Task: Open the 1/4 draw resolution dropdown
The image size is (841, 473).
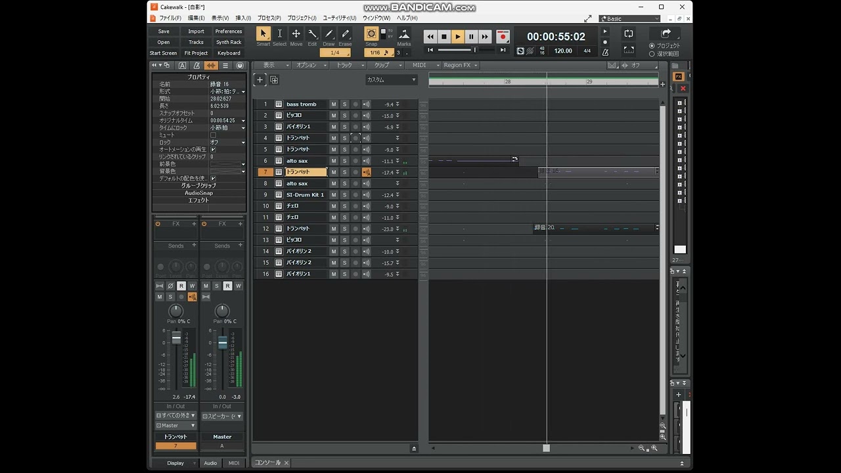Action: (335, 53)
